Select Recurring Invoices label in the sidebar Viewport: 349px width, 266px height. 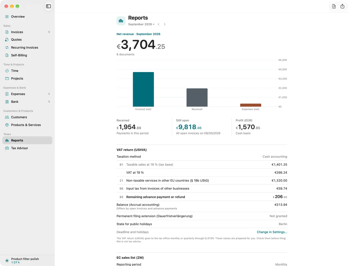point(25,48)
